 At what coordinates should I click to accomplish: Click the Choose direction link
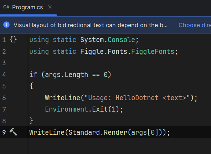(x=195, y=25)
